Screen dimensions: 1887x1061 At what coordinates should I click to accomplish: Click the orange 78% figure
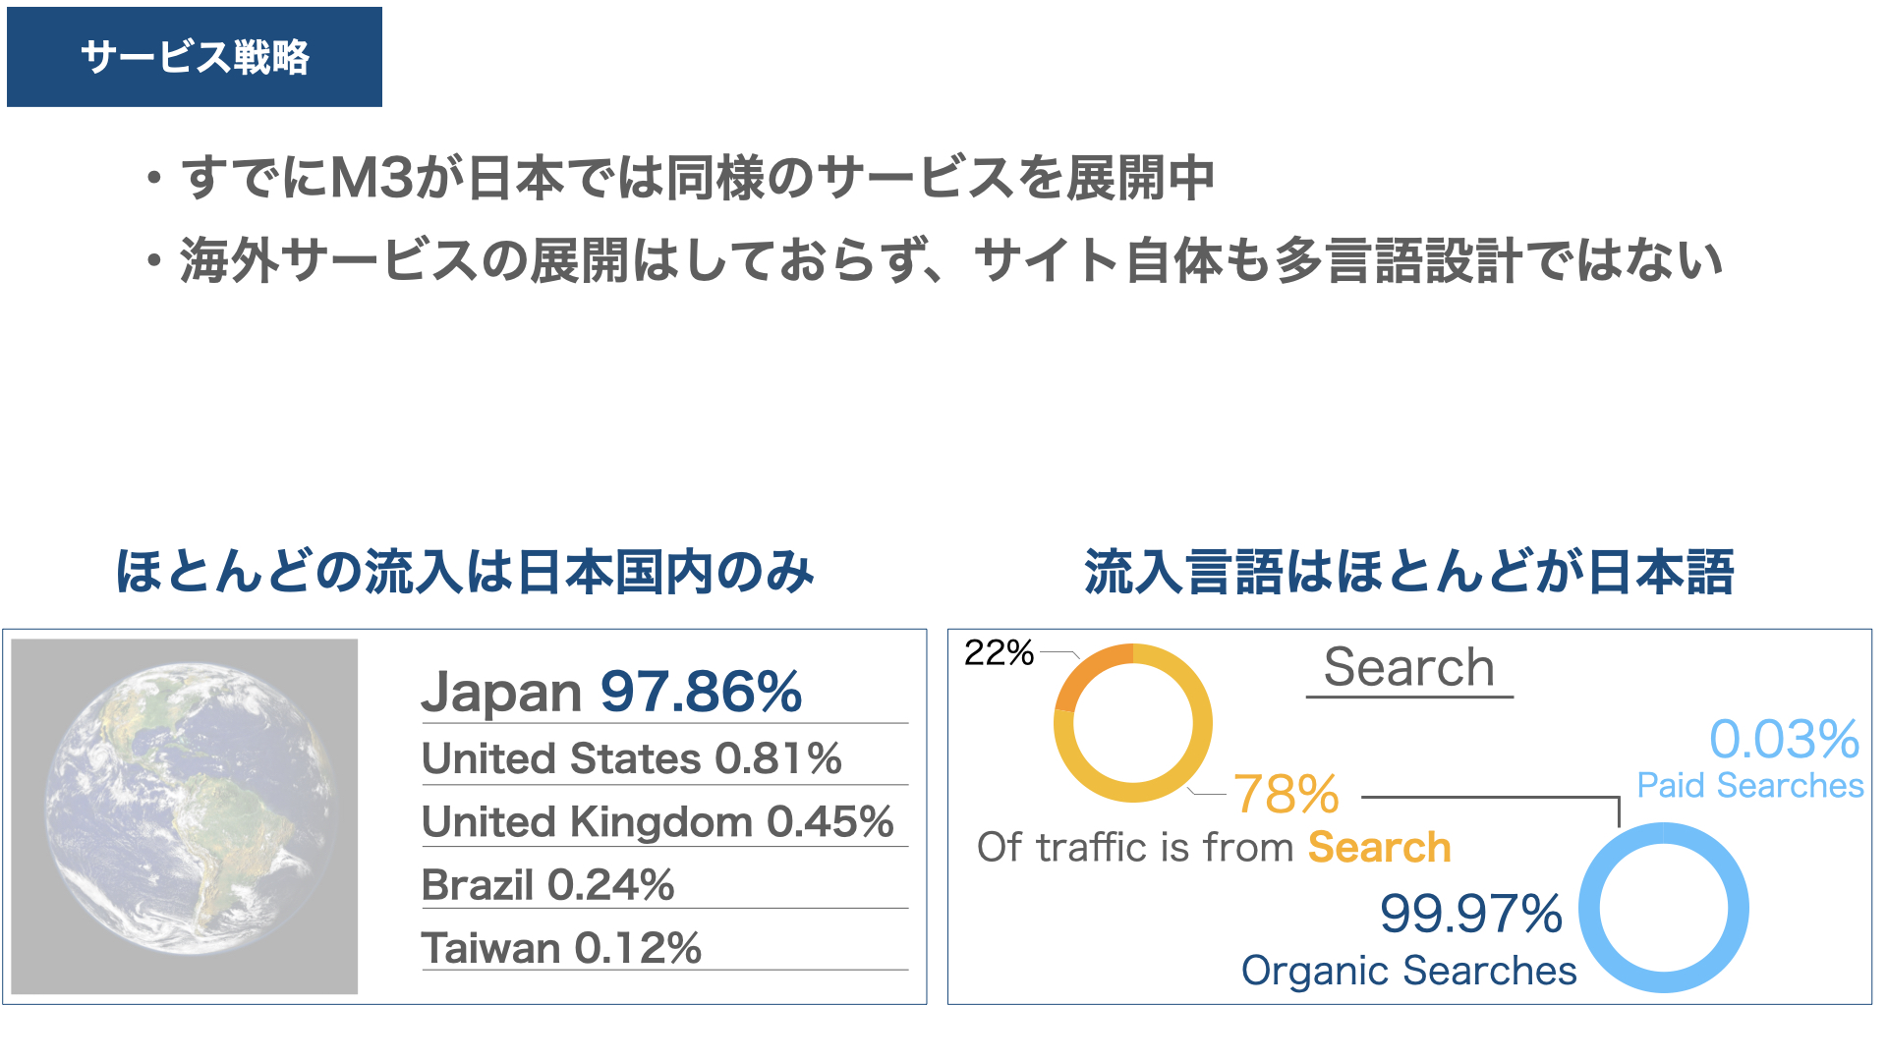click(x=1287, y=793)
